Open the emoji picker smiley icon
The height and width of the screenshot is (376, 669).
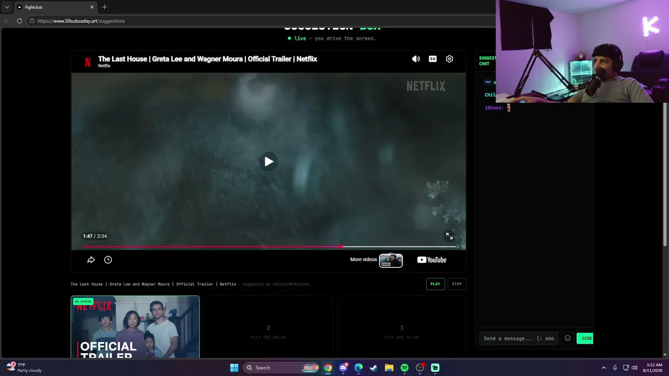click(568, 338)
